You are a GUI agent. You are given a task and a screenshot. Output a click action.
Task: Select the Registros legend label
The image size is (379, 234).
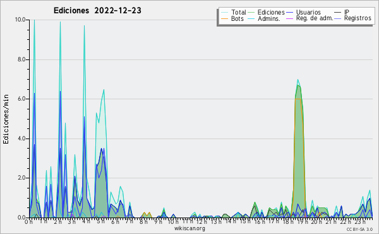click(358, 18)
